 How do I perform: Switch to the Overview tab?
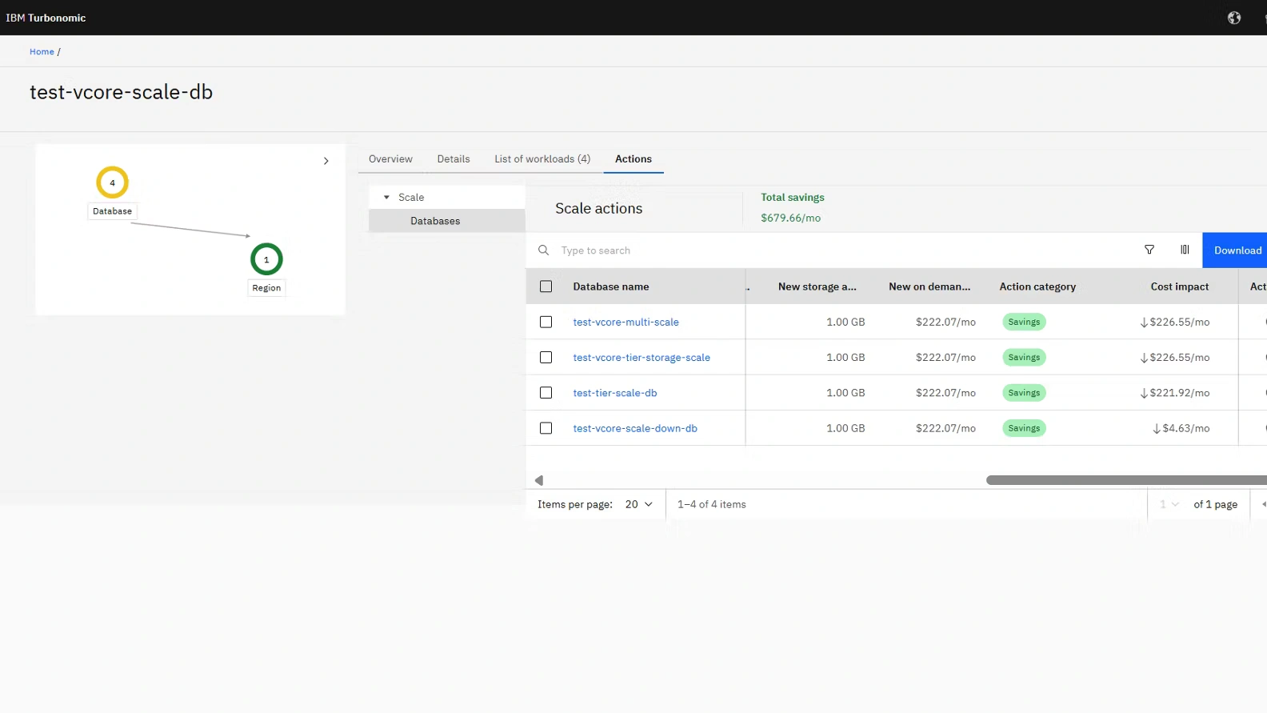(390, 159)
